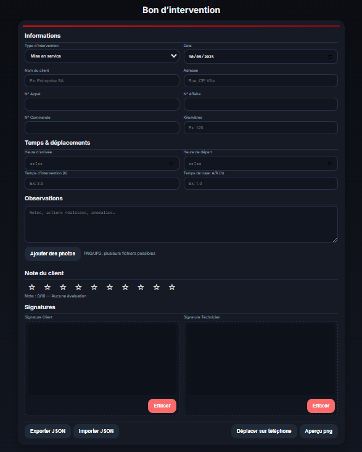Set rating to five stars
The image size is (362, 452).
(94, 287)
